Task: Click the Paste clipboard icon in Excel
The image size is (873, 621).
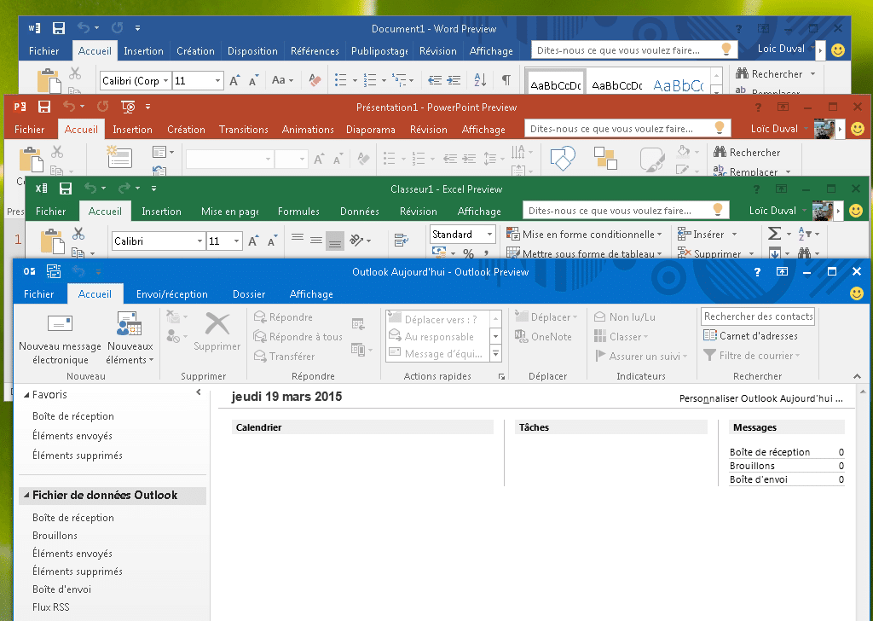Action: tap(52, 241)
